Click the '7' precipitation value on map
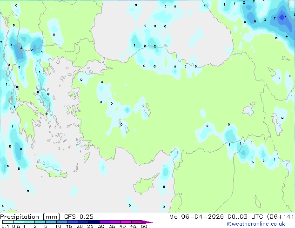295x228 pixels. tap(275, 18)
